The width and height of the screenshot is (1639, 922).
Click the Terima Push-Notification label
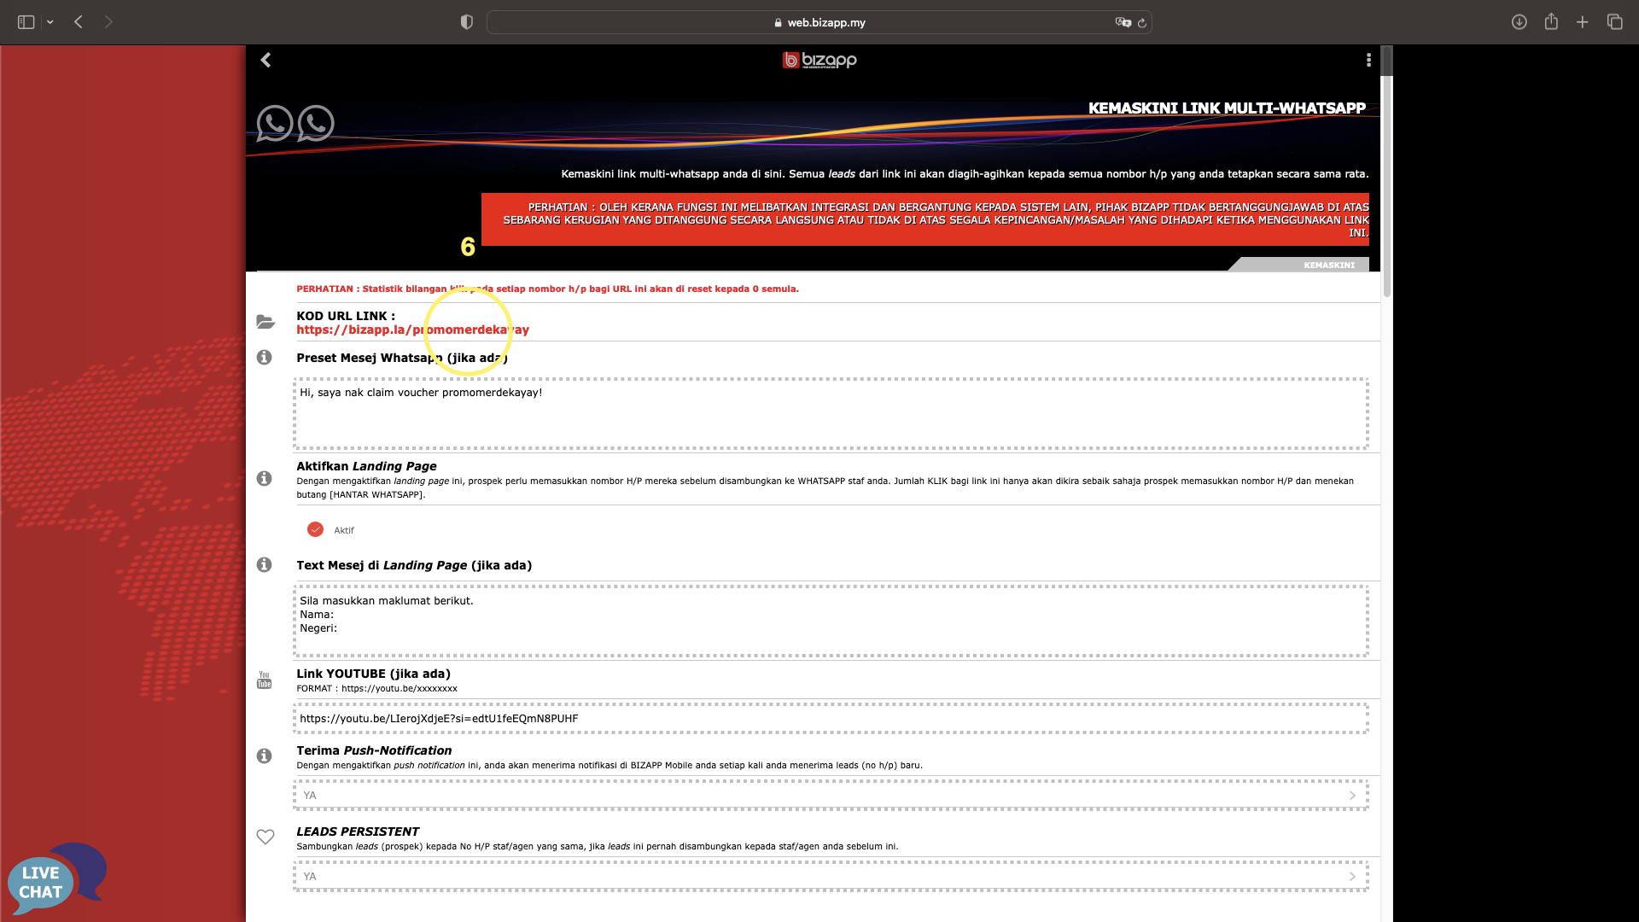[x=374, y=750]
